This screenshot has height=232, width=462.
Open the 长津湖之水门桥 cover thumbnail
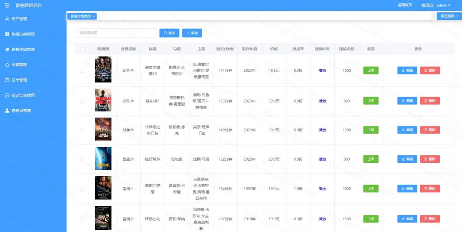pyautogui.click(x=103, y=129)
